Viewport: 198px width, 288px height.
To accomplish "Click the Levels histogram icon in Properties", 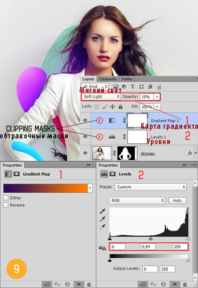I will click(104, 174).
